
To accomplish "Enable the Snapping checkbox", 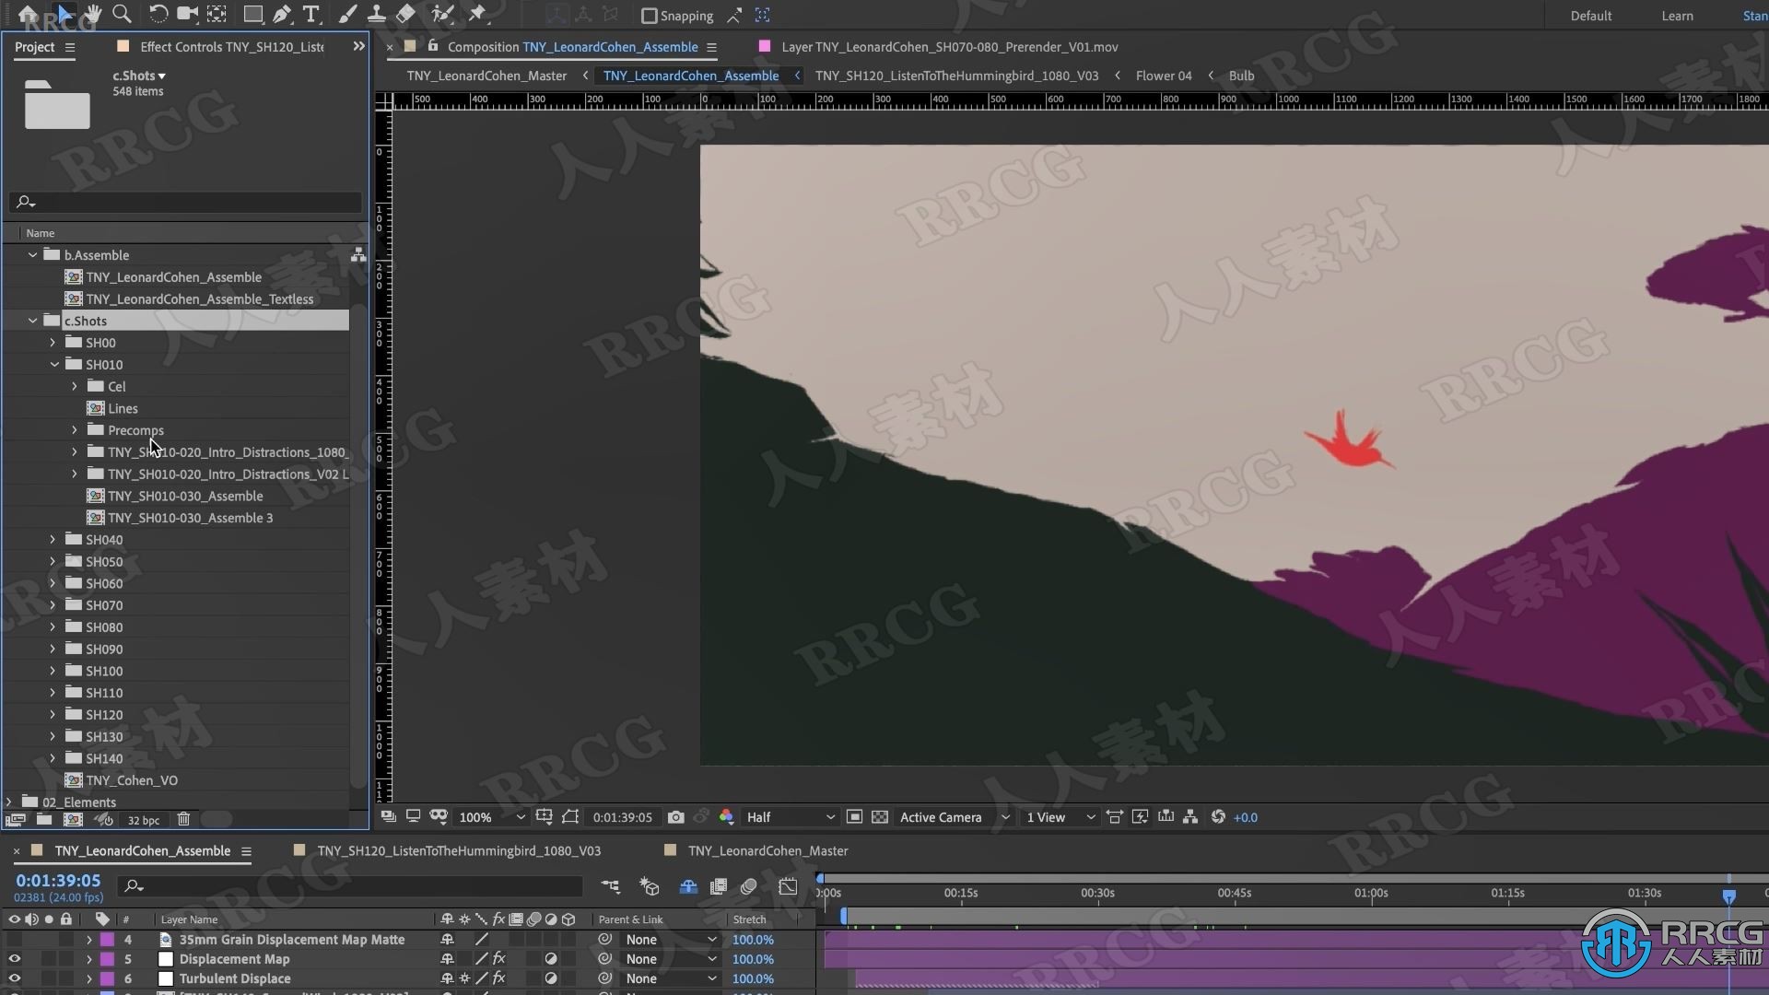I will pos(650,16).
